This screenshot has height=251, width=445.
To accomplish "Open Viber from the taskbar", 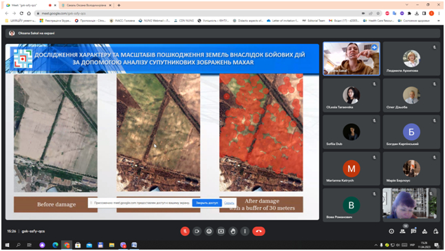I will coord(123,245).
